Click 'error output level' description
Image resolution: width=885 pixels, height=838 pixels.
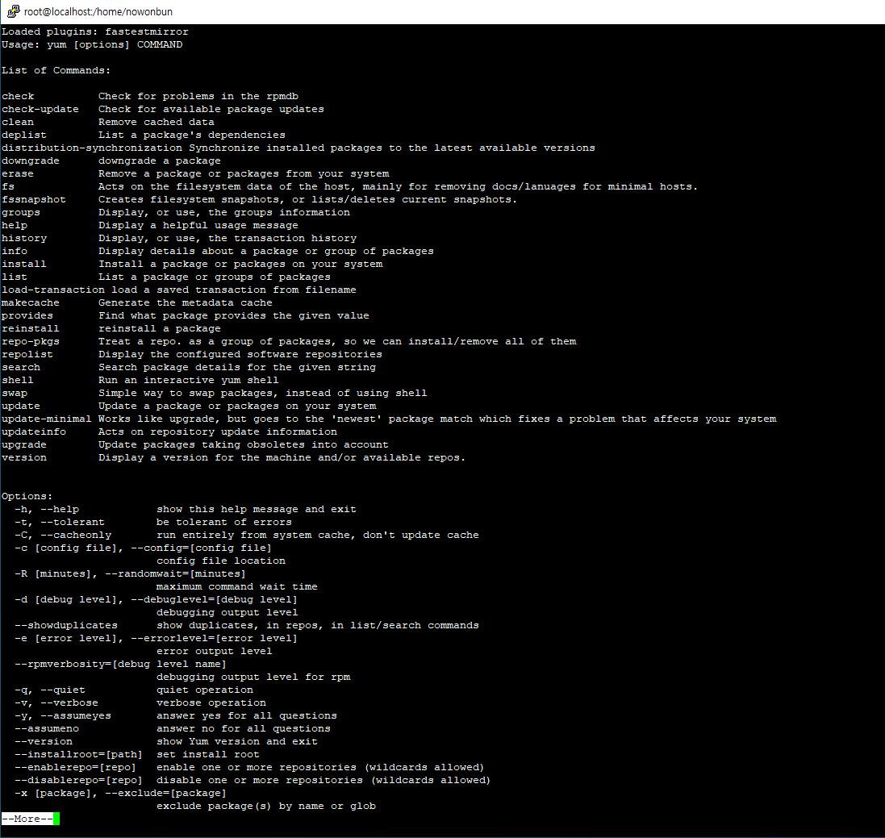215,651
